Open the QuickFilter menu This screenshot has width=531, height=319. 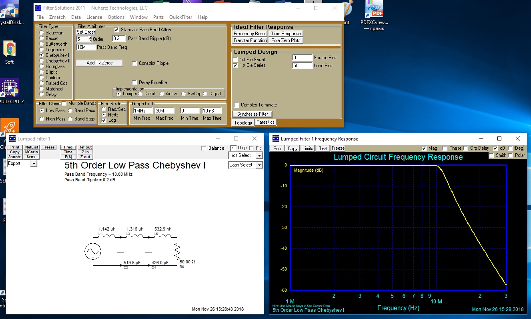coord(180,17)
